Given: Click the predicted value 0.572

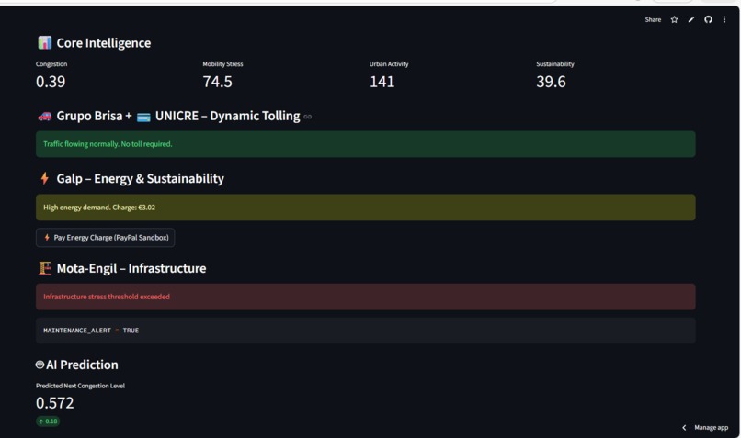Looking at the screenshot, I should pos(55,403).
